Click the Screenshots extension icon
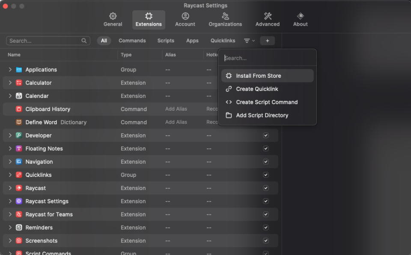 point(19,241)
